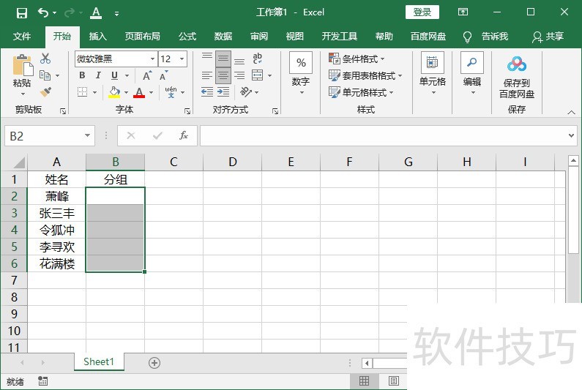This screenshot has width=582, height=390.
Task: Click the macro recording icon in status bar
Action: tap(42, 380)
